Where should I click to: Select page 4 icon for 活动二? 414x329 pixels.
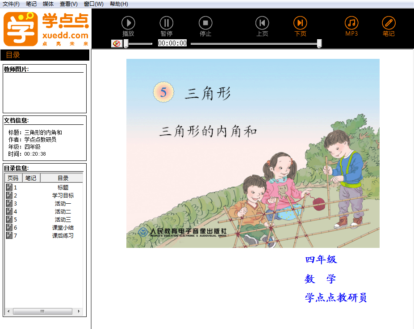point(9,211)
